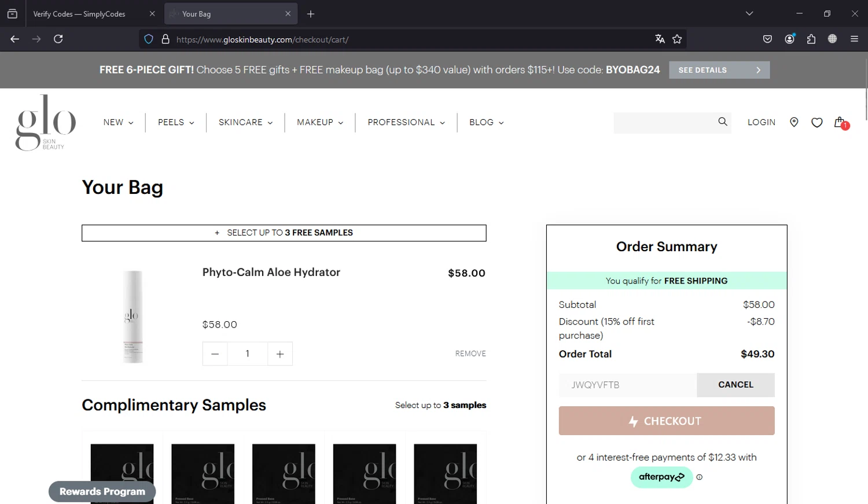This screenshot has height=504, width=868.
Task: Decrease quantity with the minus button
Action: [x=215, y=354]
